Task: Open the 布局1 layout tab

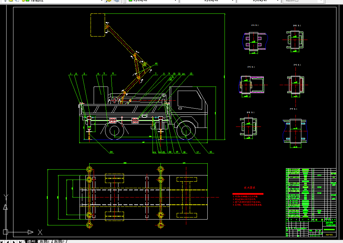Action: click(x=44, y=242)
